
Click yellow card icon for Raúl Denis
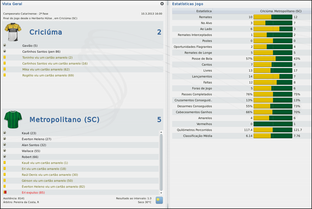click(5, 175)
